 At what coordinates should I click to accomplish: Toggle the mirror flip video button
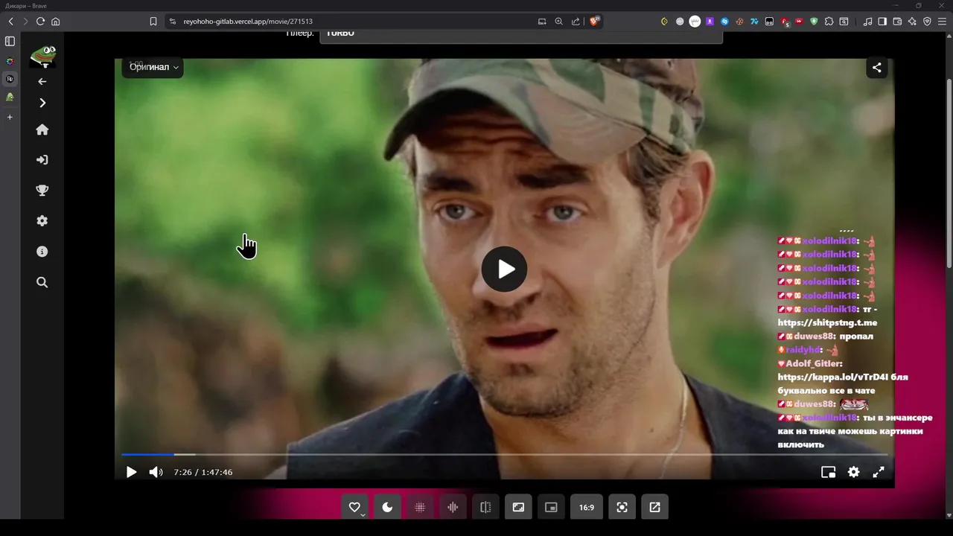pyautogui.click(x=485, y=507)
